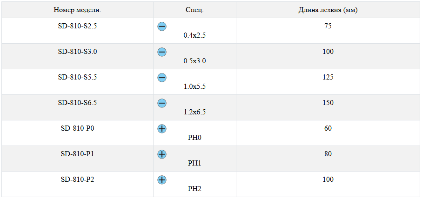Click the Phillips icon in the SD-810-P1 row
This screenshot has height=199, width=422.
[x=162, y=154]
